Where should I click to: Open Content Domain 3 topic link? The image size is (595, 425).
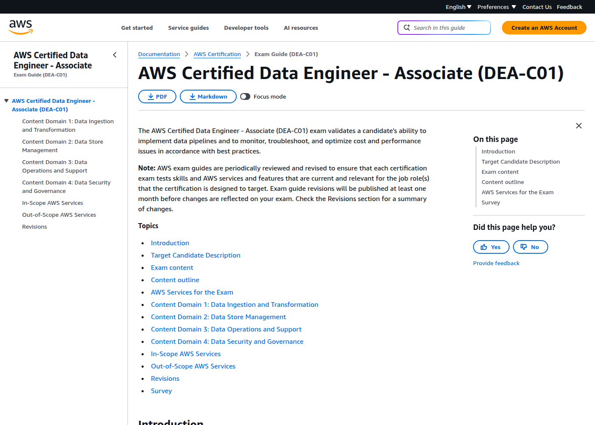pos(226,329)
